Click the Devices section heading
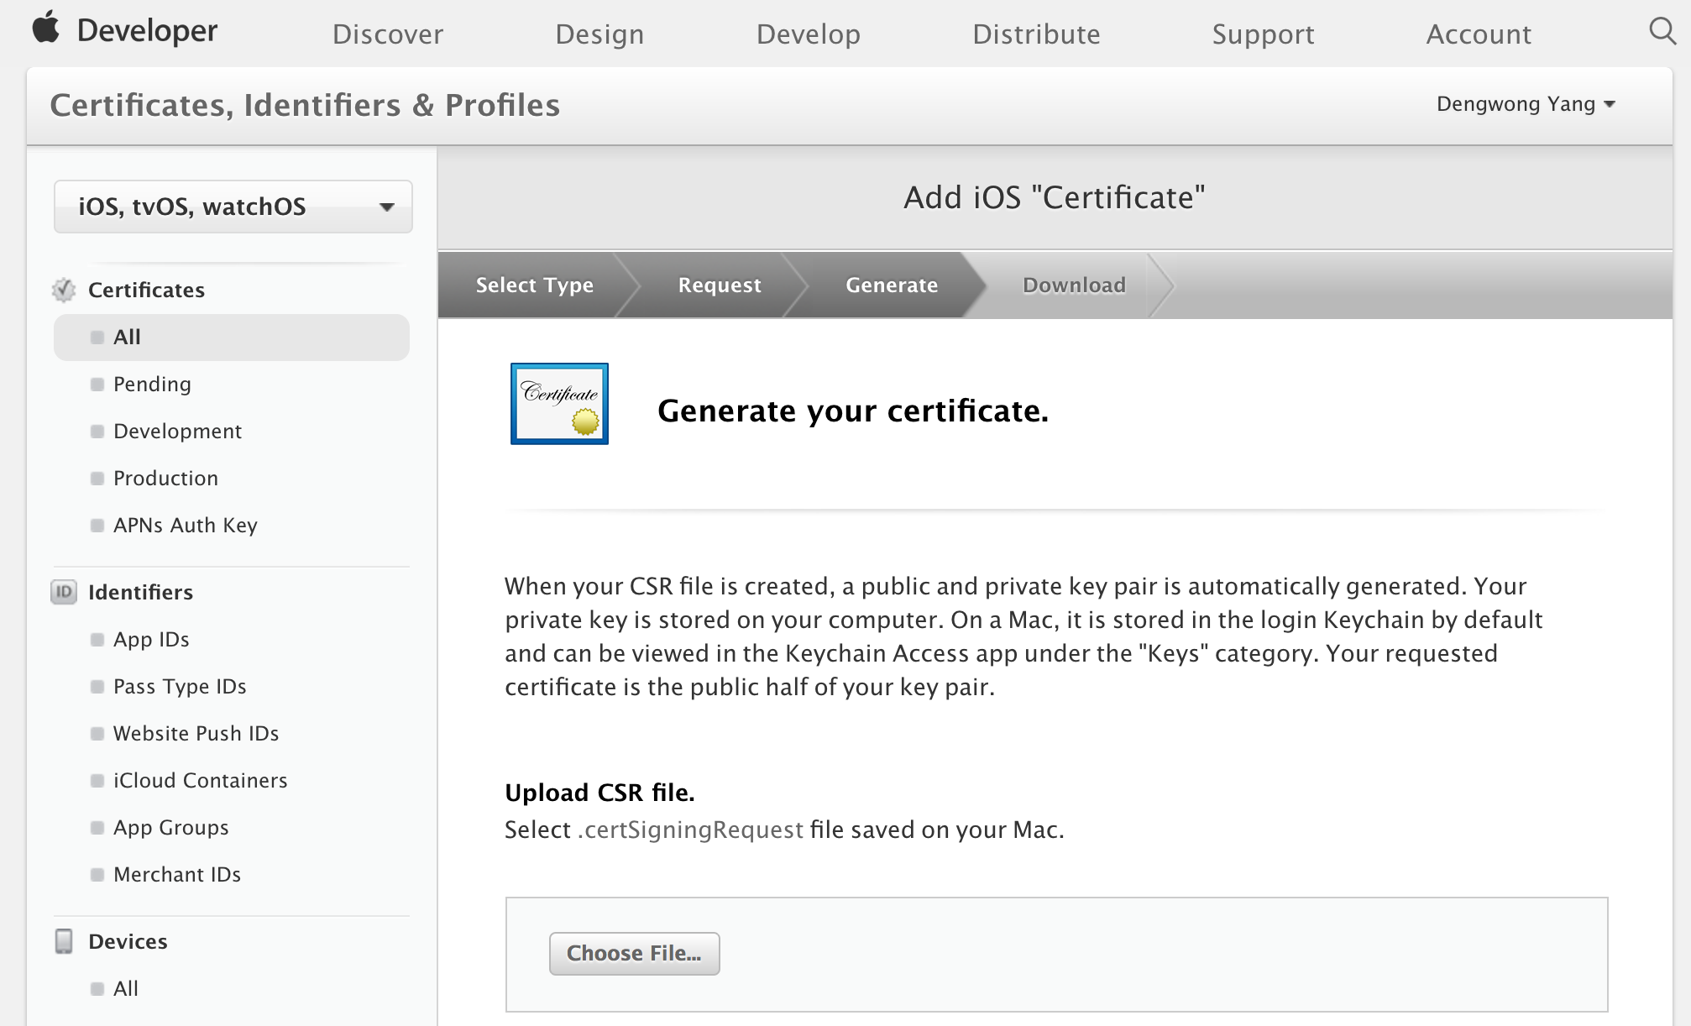This screenshot has width=1691, height=1026. coord(128,941)
